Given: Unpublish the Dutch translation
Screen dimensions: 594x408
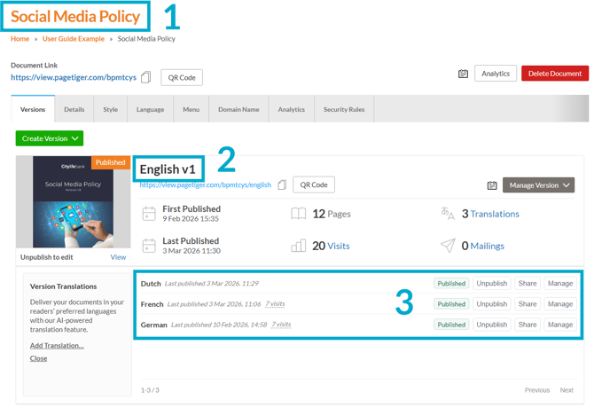Looking at the screenshot, I should pyautogui.click(x=492, y=283).
